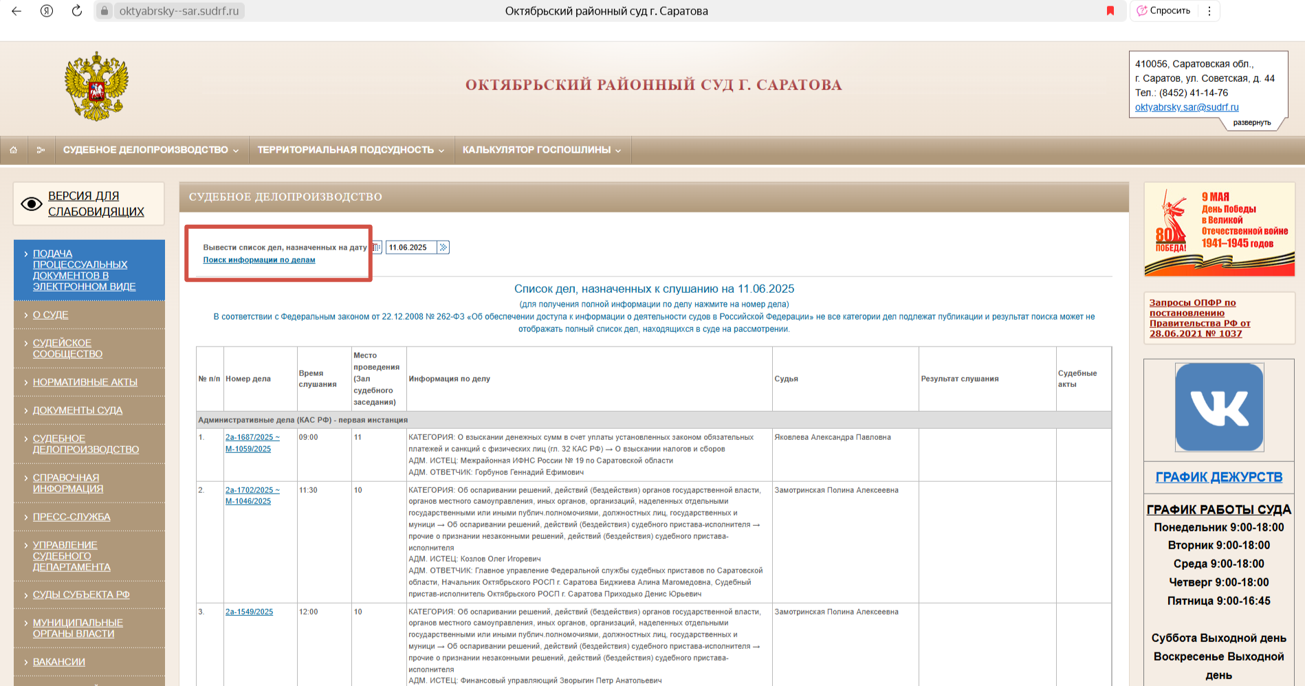Click the browser back arrow
Viewport: 1305px width, 686px height.
pos(17,11)
